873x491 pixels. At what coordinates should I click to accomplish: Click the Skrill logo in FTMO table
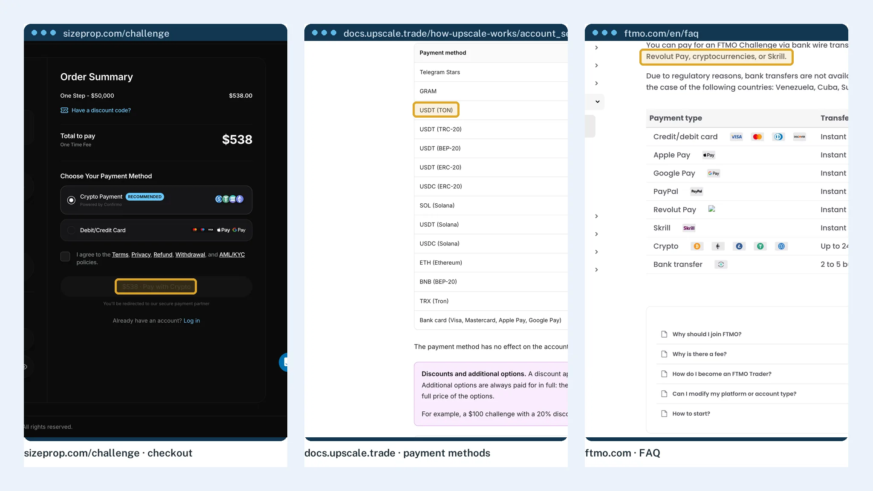point(689,228)
